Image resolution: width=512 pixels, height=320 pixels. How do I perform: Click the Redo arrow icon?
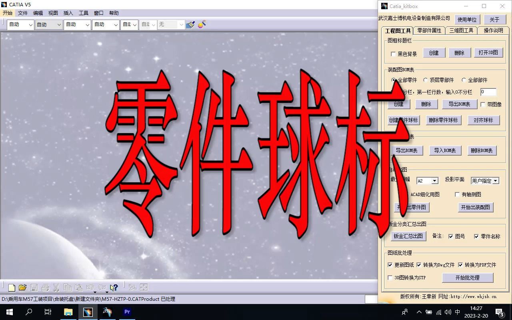[x=102, y=287]
